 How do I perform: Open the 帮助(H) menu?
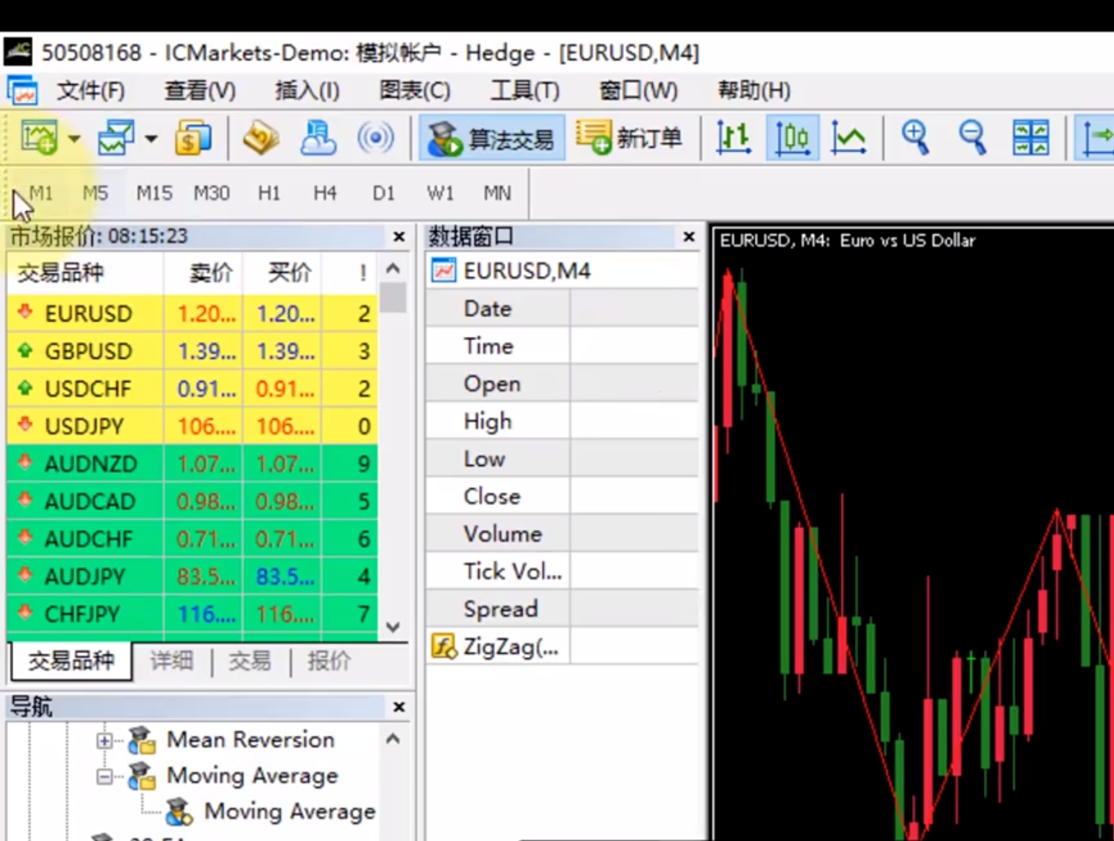753,91
